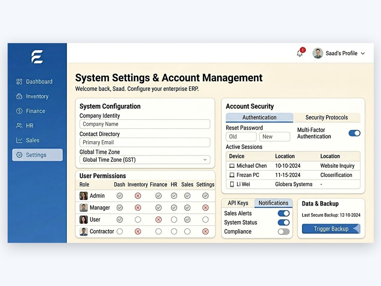Click the Sales chart icon
The width and height of the screenshot is (381, 286).
[19, 140]
